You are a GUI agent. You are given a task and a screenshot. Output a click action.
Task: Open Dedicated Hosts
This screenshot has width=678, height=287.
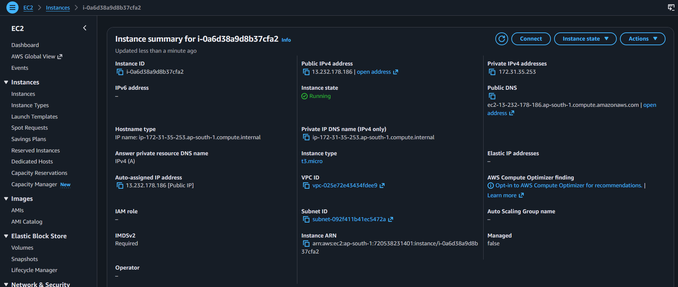(x=32, y=162)
